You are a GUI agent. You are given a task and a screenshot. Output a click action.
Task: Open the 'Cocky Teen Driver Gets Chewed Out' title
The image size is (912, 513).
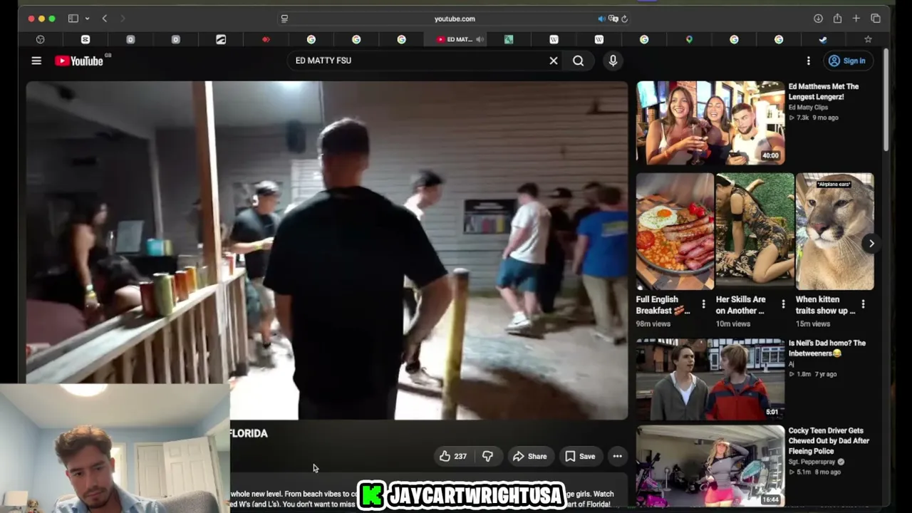829,441
